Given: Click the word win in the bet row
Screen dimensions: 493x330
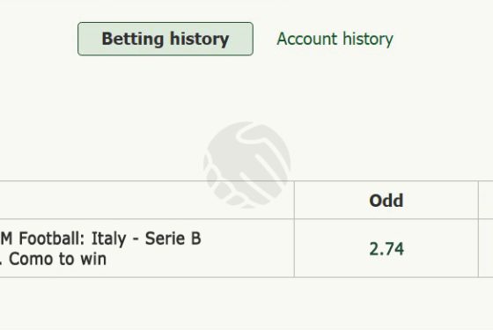Looking at the screenshot, I should (x=93, y=260).
